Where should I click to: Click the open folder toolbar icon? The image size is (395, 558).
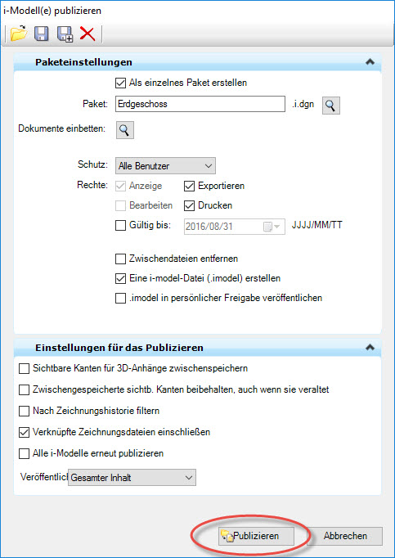pyautogui.click(x=19, y=34)
